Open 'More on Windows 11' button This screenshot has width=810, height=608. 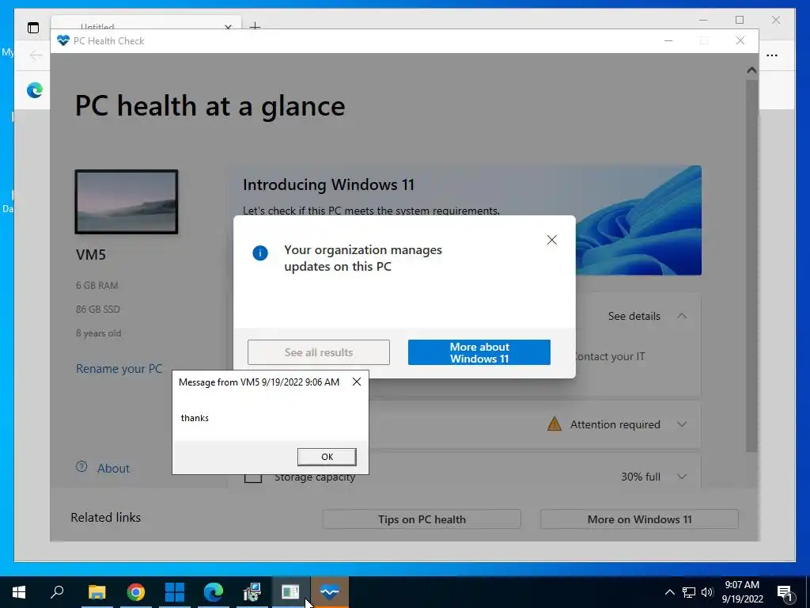click(x=639, y=519)
